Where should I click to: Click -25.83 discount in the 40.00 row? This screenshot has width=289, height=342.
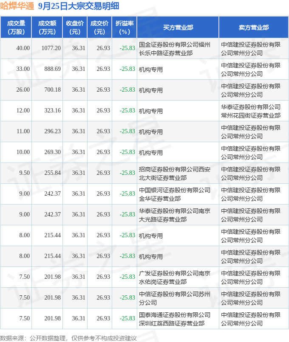tap(127, 48)
